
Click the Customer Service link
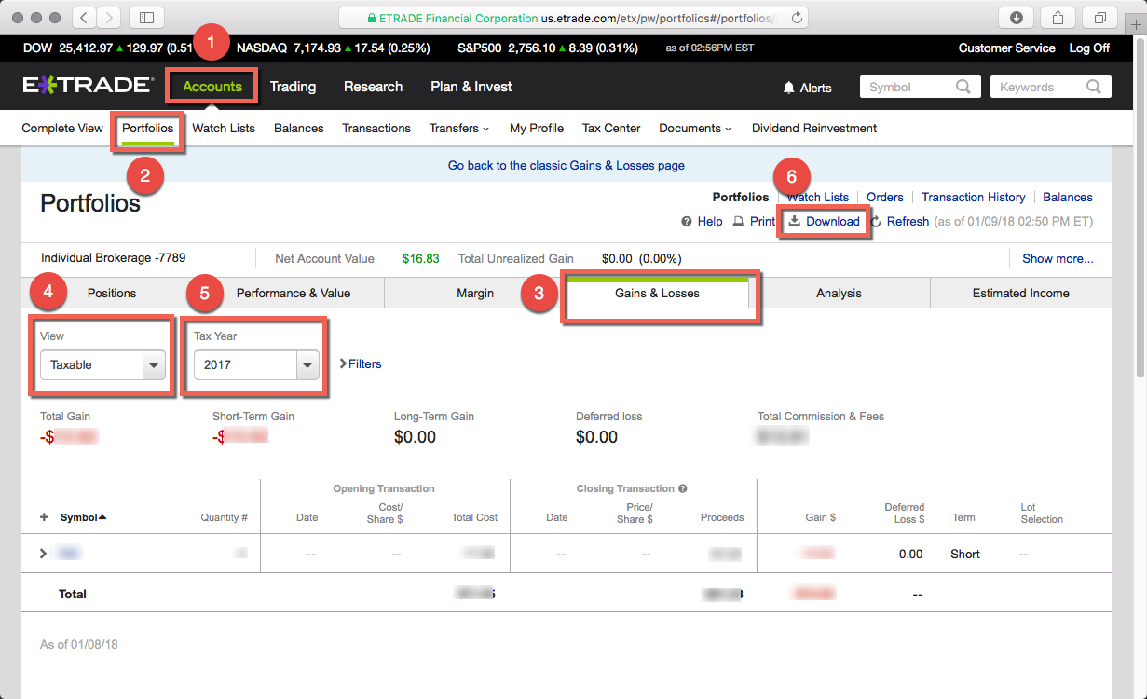(1007, 48)
